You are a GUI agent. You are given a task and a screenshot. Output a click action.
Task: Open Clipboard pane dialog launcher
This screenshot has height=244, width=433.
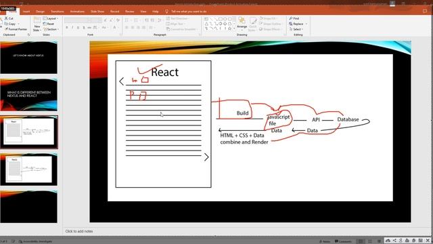[x=28, y=35]
